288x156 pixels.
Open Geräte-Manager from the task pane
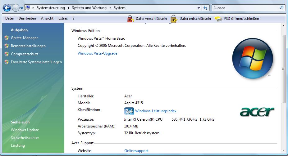(24, 38)
